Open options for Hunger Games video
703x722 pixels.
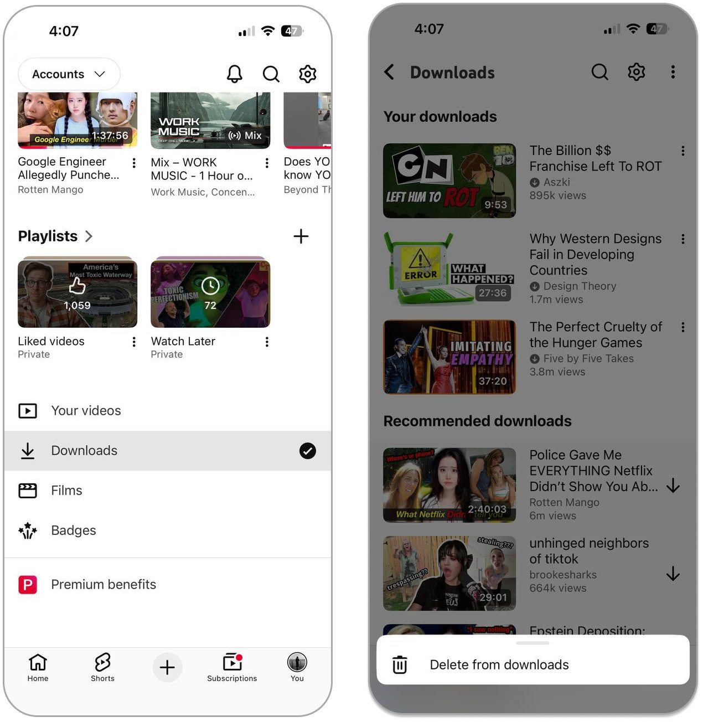coord(683,327)
